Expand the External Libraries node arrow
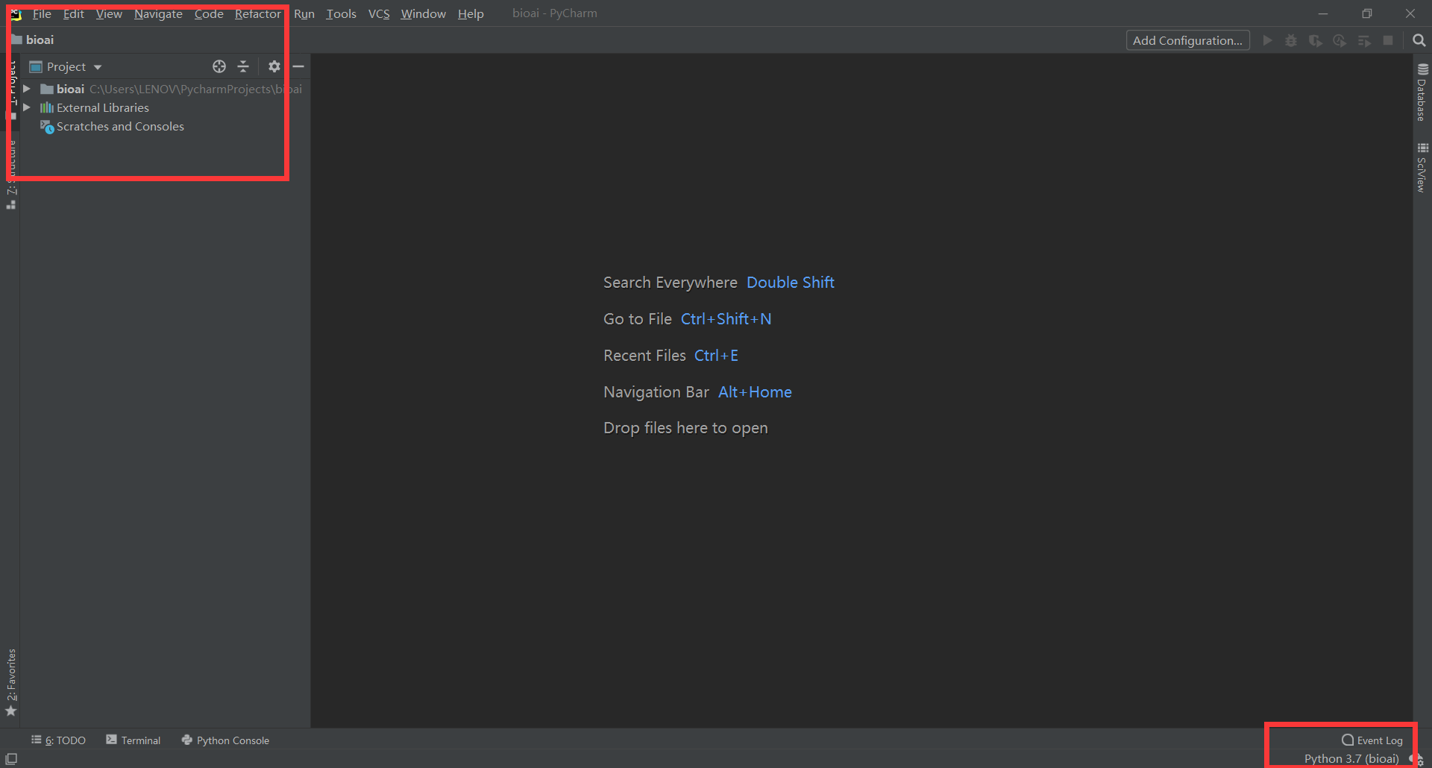 (x=27, y=107)
